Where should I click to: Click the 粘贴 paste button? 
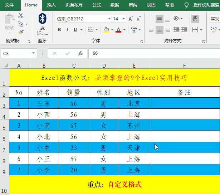(9, 22)
